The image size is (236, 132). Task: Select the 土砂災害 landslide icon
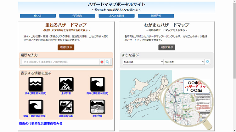pyautogui.click(x=66, y=84)
